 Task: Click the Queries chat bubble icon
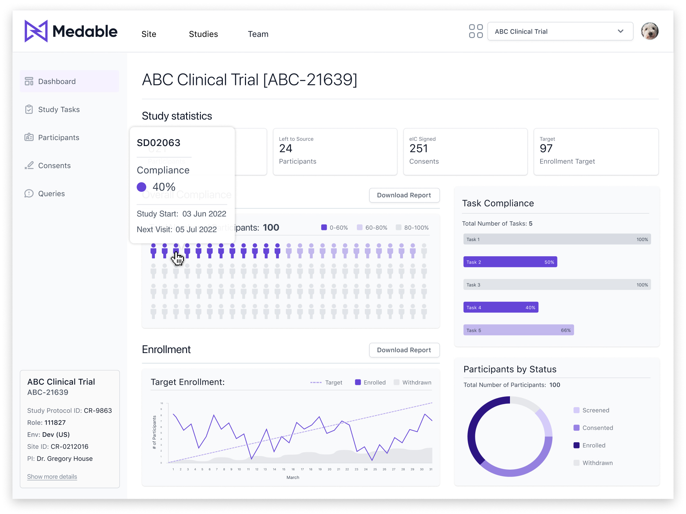pos(29,194)
